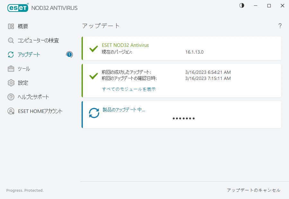The width and height of the screenshot is (289, 199).
Task: Open ヘルプとサポート via the question mark icon
Action: pyautogui.click(x=11, y=97)
